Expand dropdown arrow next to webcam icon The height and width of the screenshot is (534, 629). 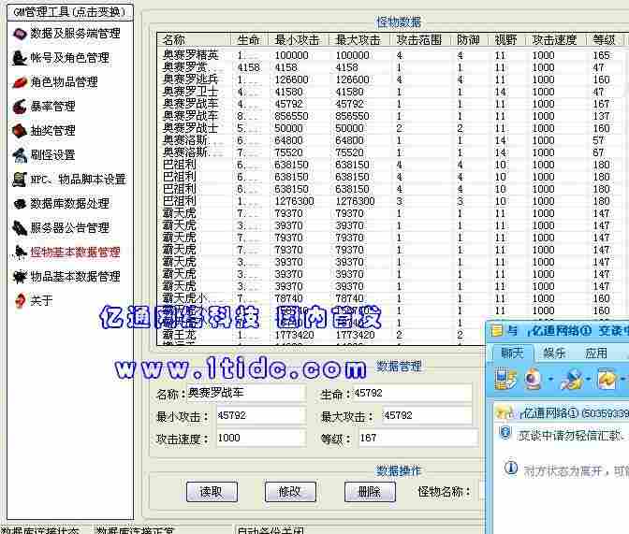coord(549,380)
